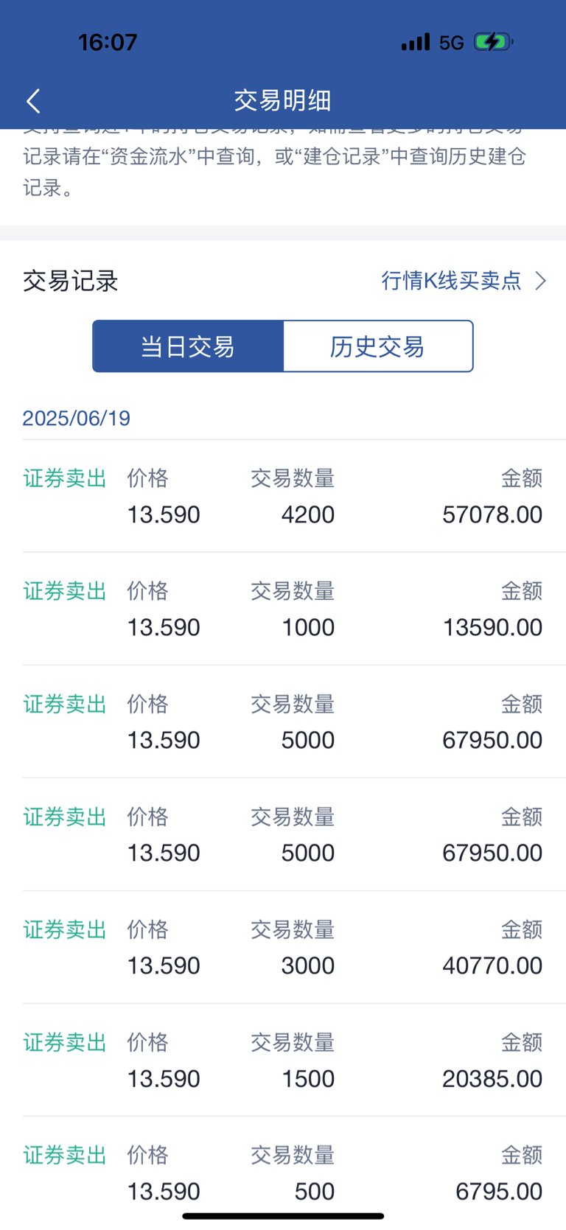
Task: Tap the cellular signal bars icon
Action: click(x=416, y=42)
